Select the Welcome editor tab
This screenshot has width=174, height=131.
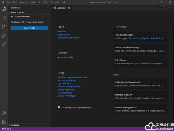(x=61, y=8)
